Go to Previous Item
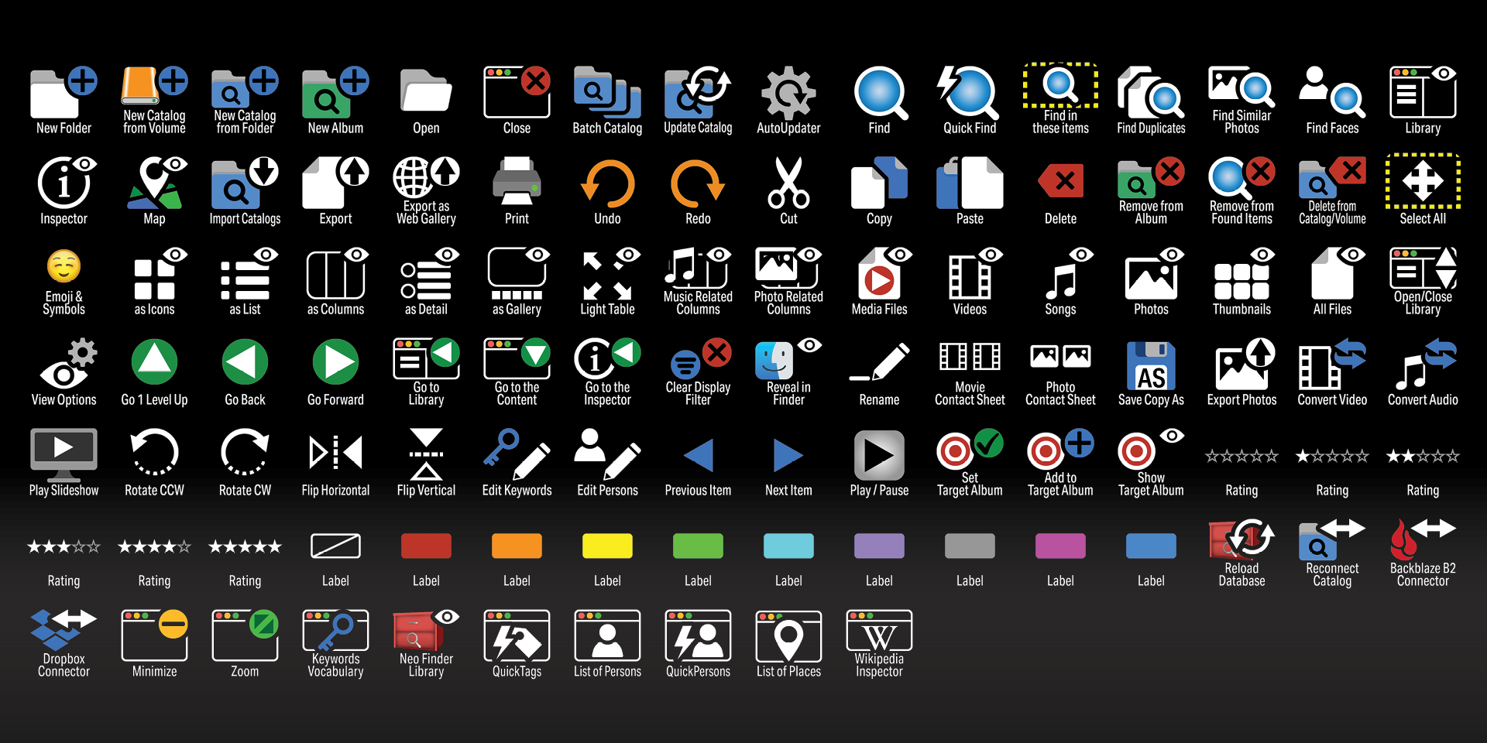Image resolution: width=1487 pixels, height=743 pixels. [698, 455]
